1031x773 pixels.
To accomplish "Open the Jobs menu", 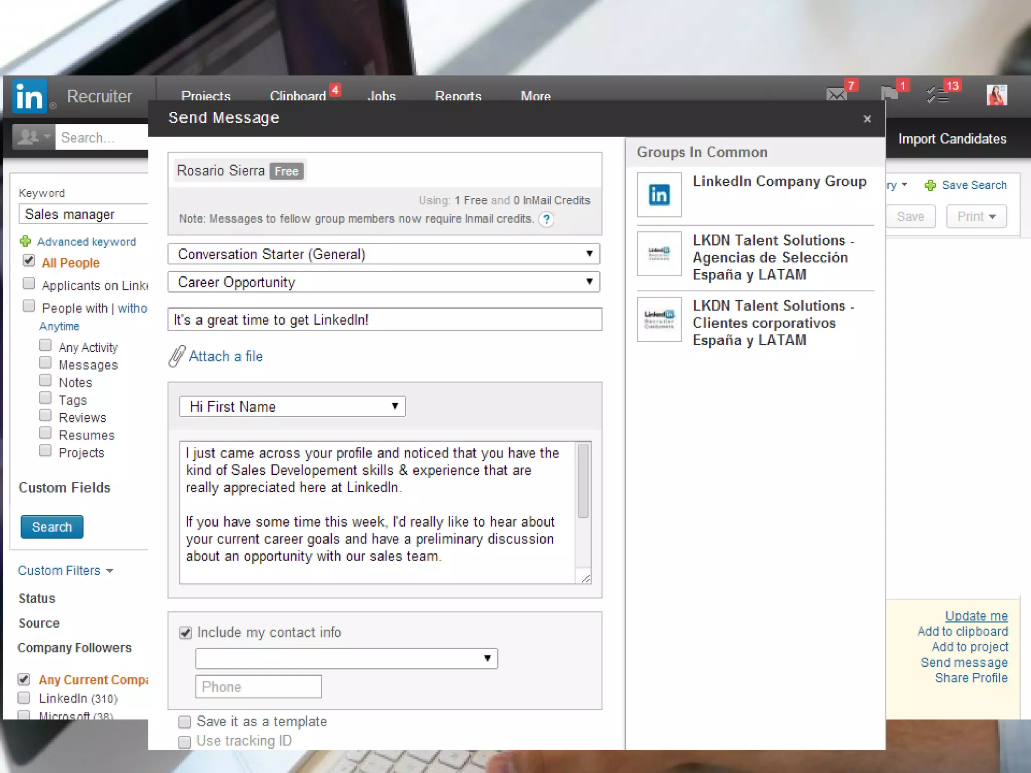I will coord(382,96).
